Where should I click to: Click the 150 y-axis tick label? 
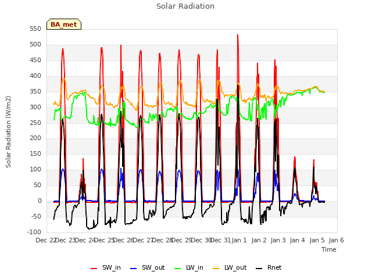coord(35,153)
